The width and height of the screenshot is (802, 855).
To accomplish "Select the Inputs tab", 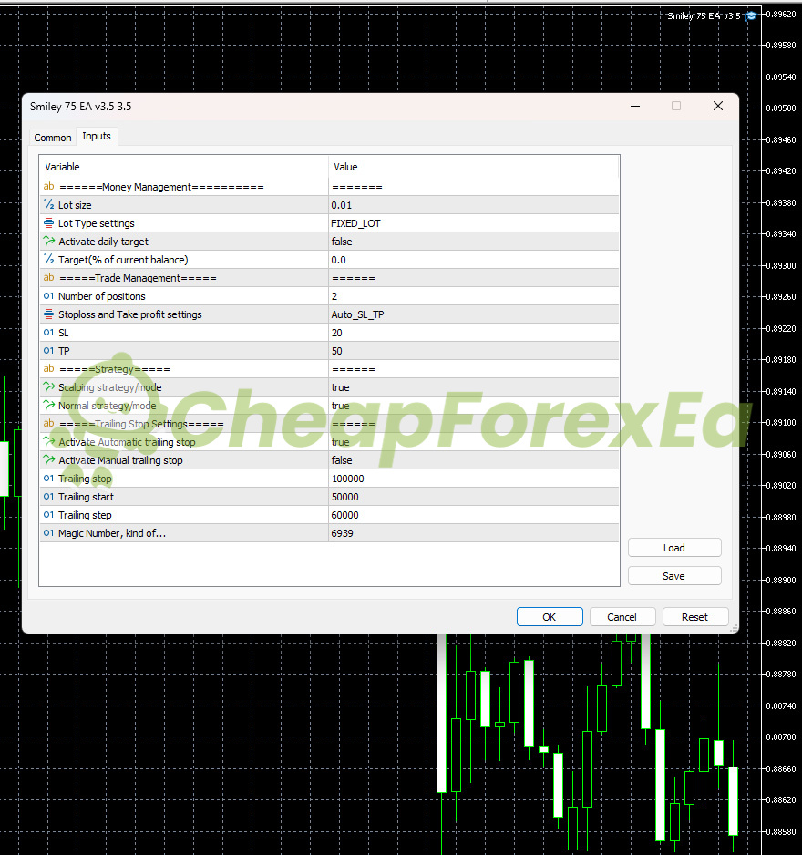I will click(x=97, y=137).
